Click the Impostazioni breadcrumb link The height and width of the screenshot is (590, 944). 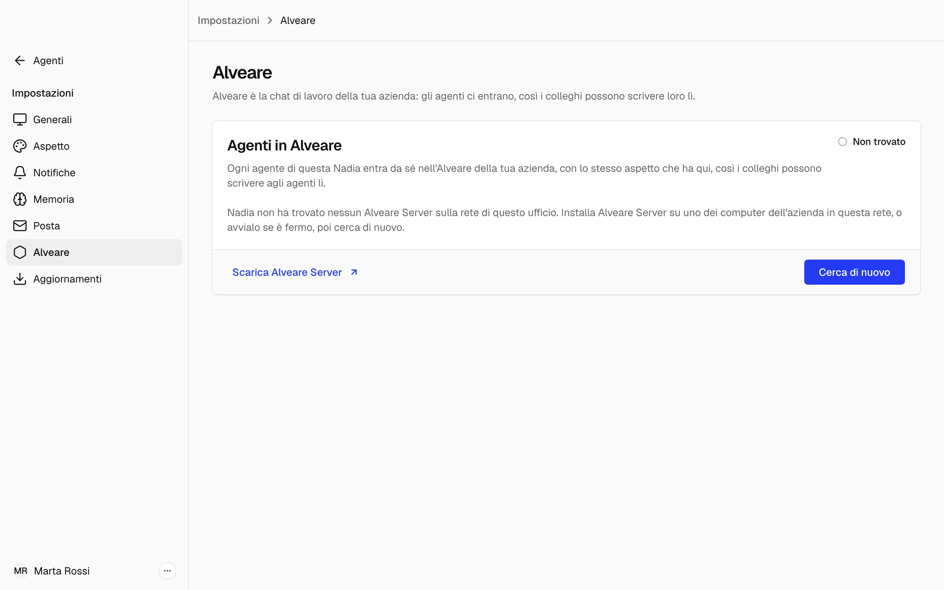[x=228, y=20]
